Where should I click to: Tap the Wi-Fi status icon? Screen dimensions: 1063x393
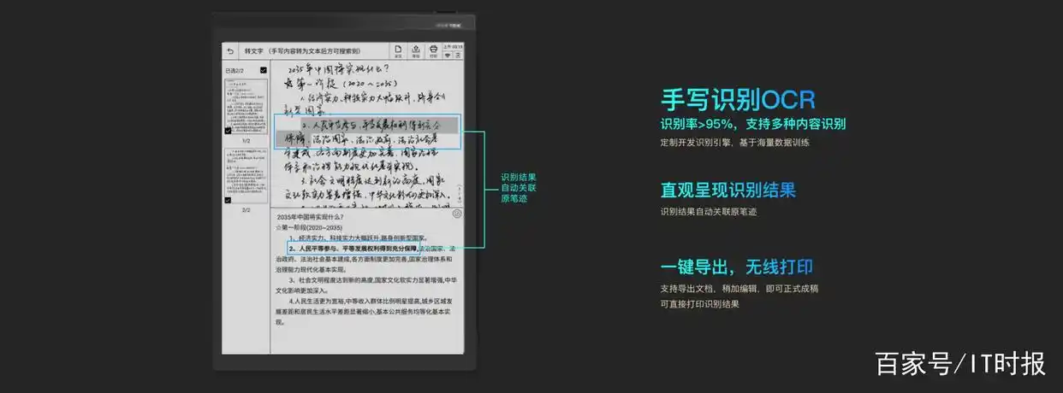449,55
